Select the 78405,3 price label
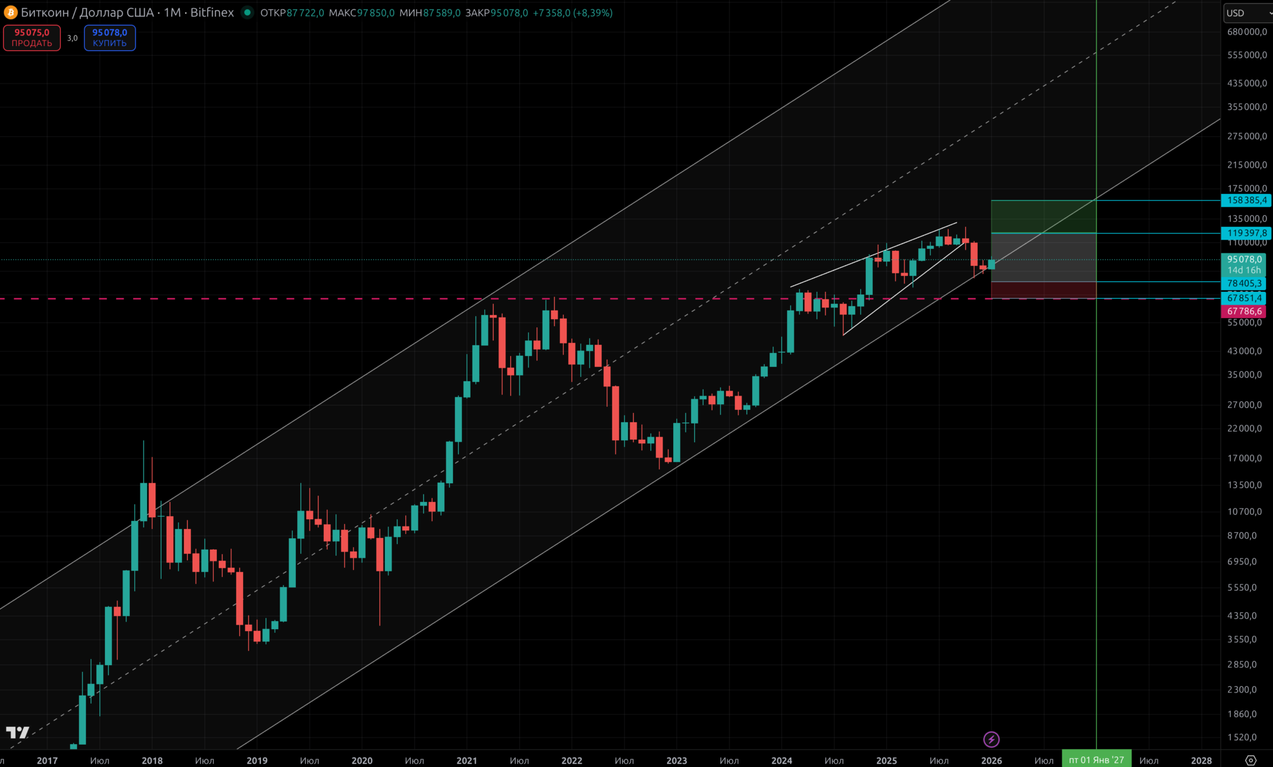The width and height of the screenshot is (1273, 767). point(1244,283)
